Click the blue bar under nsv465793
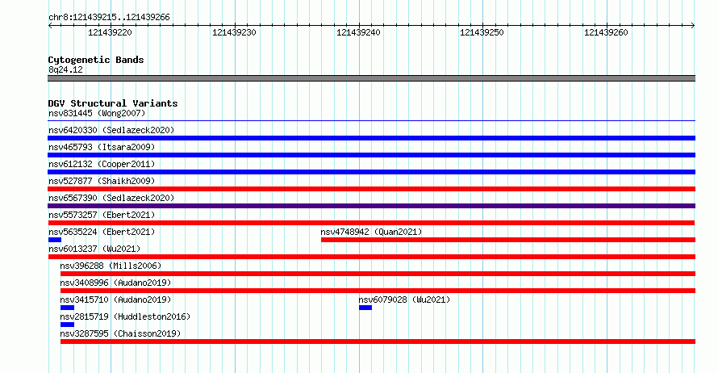Screen dimensions: 718x373 pyautogui.click(x=371, y=155)
